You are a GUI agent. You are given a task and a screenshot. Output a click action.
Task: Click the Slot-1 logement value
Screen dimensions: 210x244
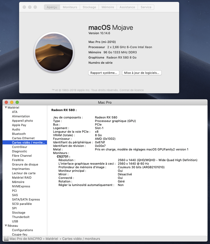pos(99,128)
